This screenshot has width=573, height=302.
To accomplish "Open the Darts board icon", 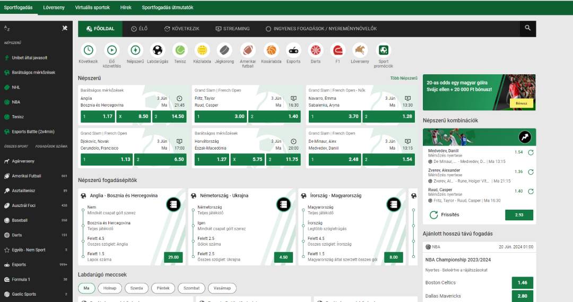I will 316,50.
